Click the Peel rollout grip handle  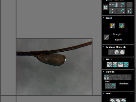pyautogui.click(x=132, y=93)
